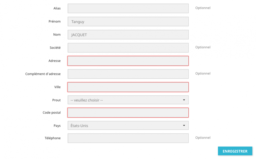This screenshot has height=159, width=256.
Task: Click the Ville label text
Action: 57,87
